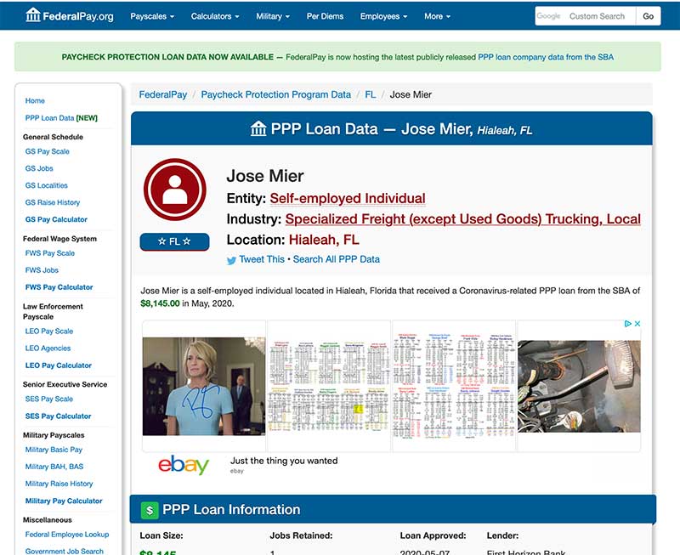Open Search All PPP Data link
Image resolution: width=680 pixels, height=555 pixels.
click(x=337, y=259)
